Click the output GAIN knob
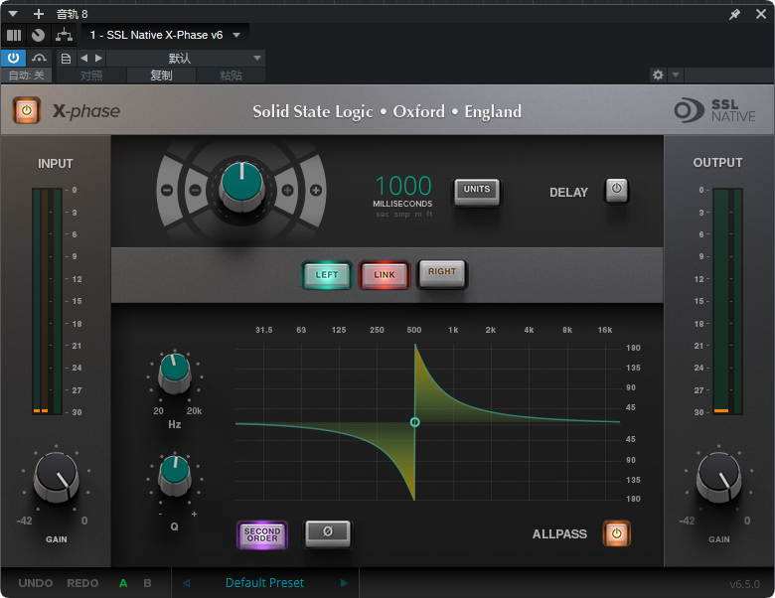Viewport: 775px width, 598px height. click(718, 477)
